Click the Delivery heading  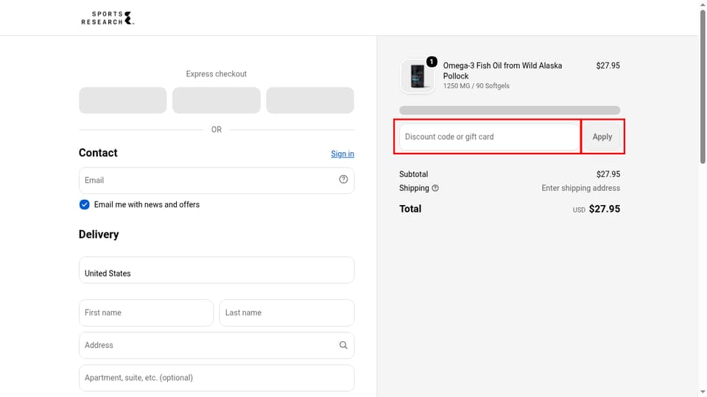(99, 235)
